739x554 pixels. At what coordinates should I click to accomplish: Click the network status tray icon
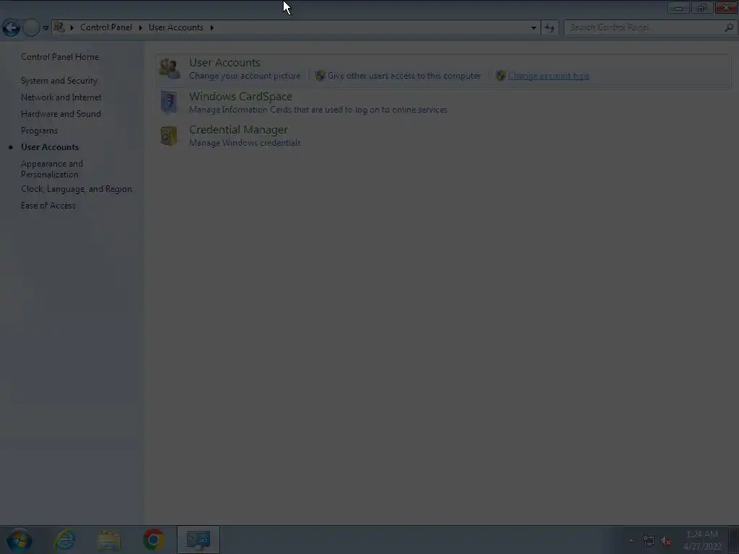(x=649, y=540)
